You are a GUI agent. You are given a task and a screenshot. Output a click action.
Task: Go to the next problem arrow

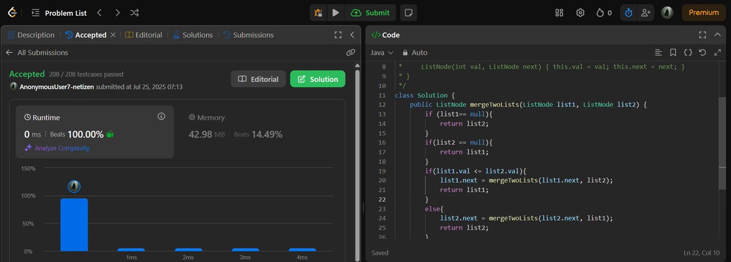coord(117,12)
